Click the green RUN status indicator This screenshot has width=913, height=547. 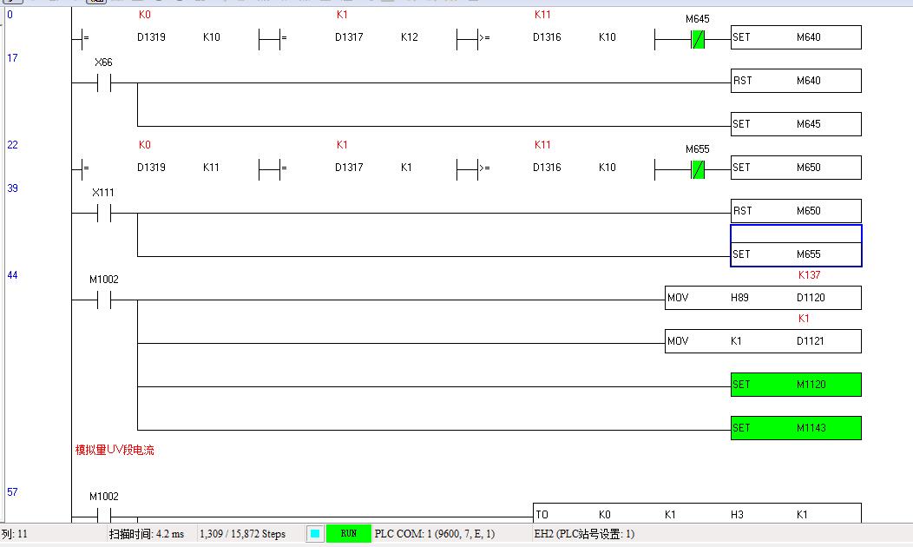(348, 534)
